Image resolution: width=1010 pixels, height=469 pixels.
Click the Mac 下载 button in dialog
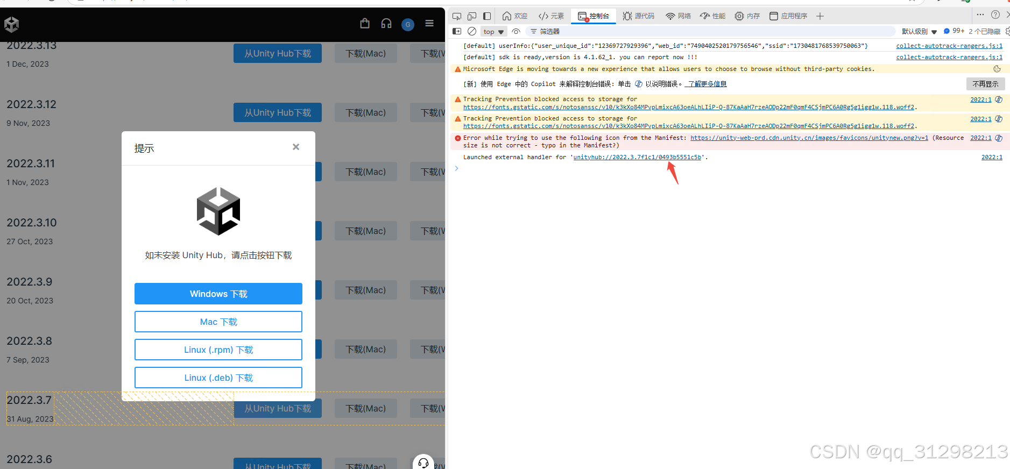click(218, 322)
